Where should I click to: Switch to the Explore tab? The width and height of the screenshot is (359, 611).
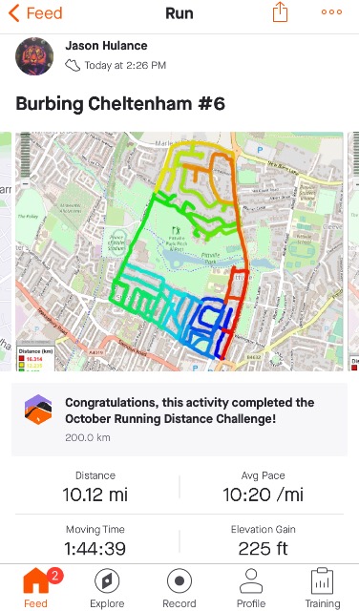pyautogui.click(x=107, y=588)
